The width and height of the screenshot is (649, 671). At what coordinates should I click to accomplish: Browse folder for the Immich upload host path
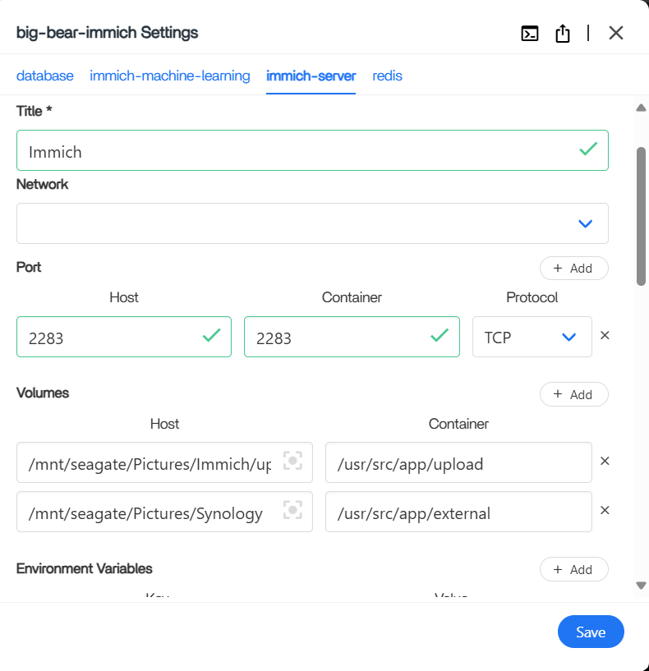[292, 461]
